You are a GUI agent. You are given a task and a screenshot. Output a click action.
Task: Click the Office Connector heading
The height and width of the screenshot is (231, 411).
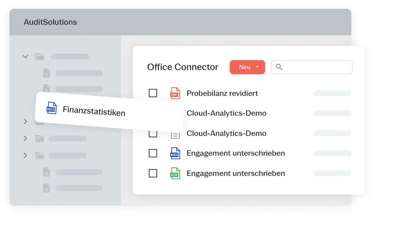183,67
